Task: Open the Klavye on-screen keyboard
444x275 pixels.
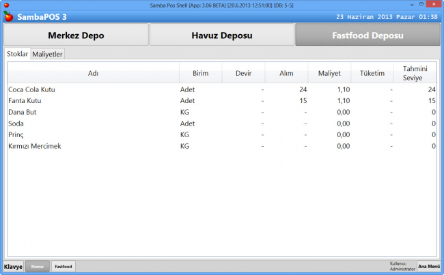Action: click(x=13, y=267)
